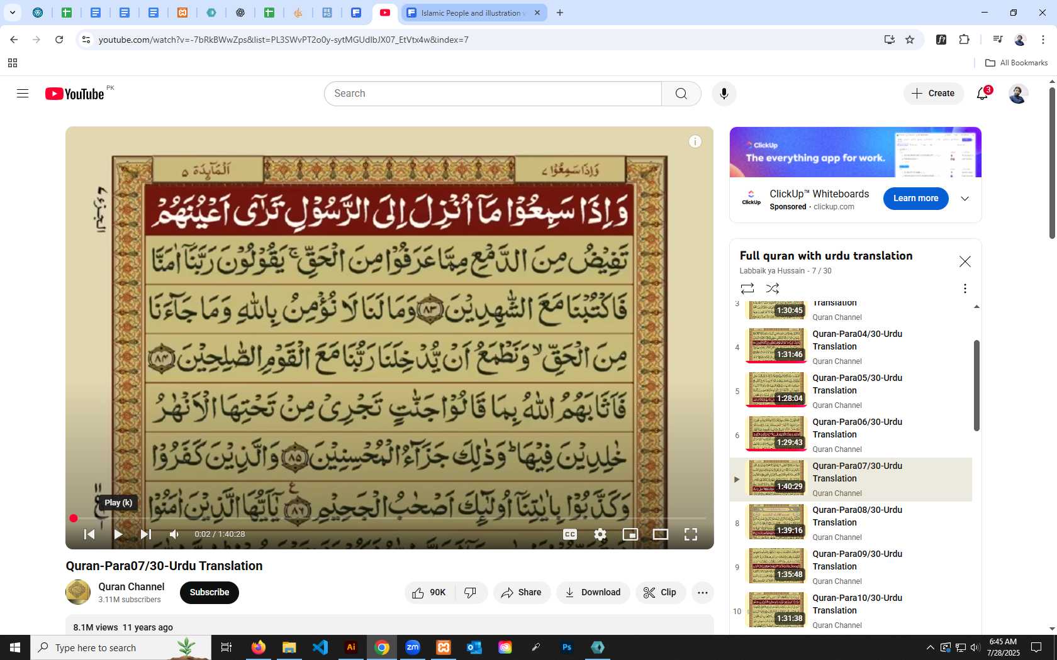Close the Islamic People tab
Viewport: 1057px width, 660px height.
(x=537, y=13)
